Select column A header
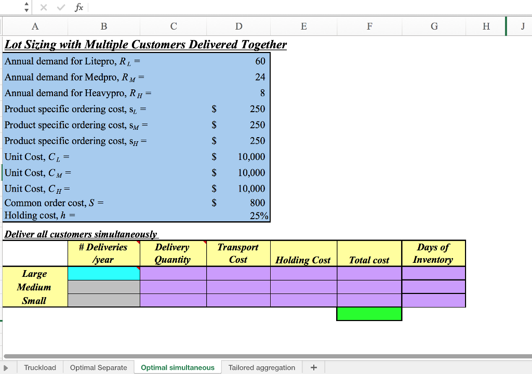The image size is (532, 374). coord(35,26)
